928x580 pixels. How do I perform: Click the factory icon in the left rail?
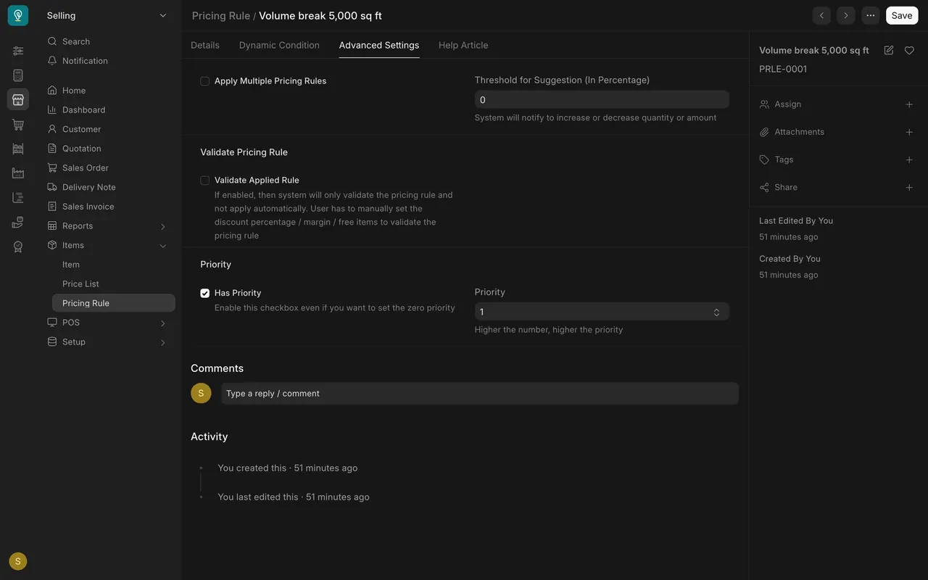point(18,173)
